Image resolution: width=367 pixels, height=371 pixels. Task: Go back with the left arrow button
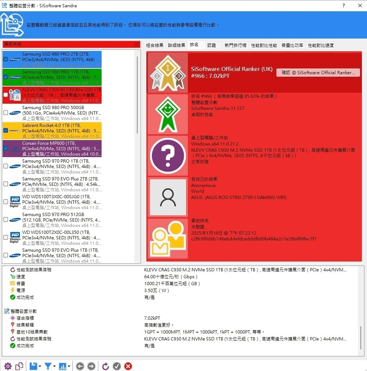pos(80,366)
